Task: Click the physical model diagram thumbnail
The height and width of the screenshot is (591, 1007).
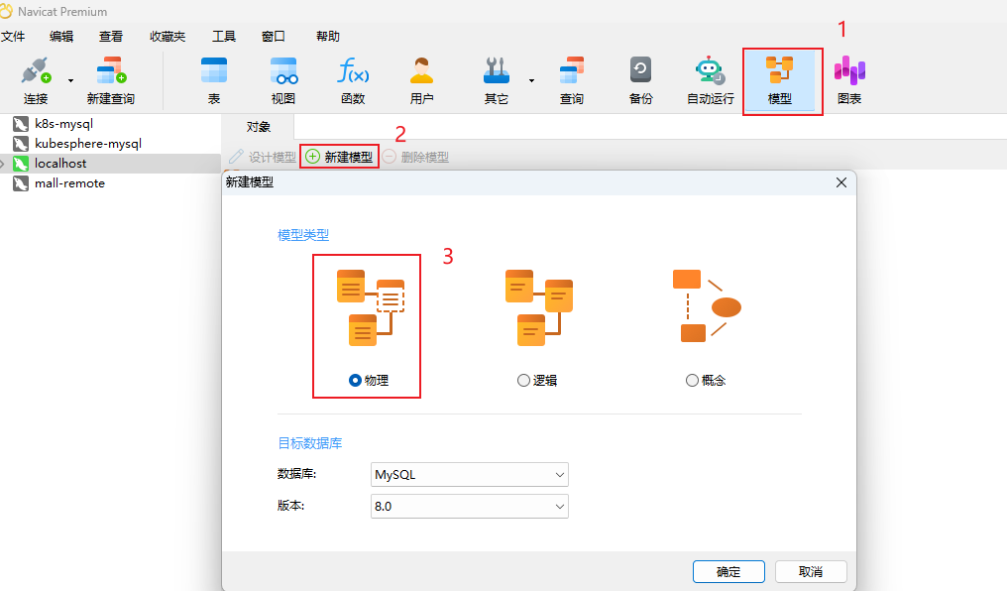Action: pyautogui.click(x=370, y=307)
